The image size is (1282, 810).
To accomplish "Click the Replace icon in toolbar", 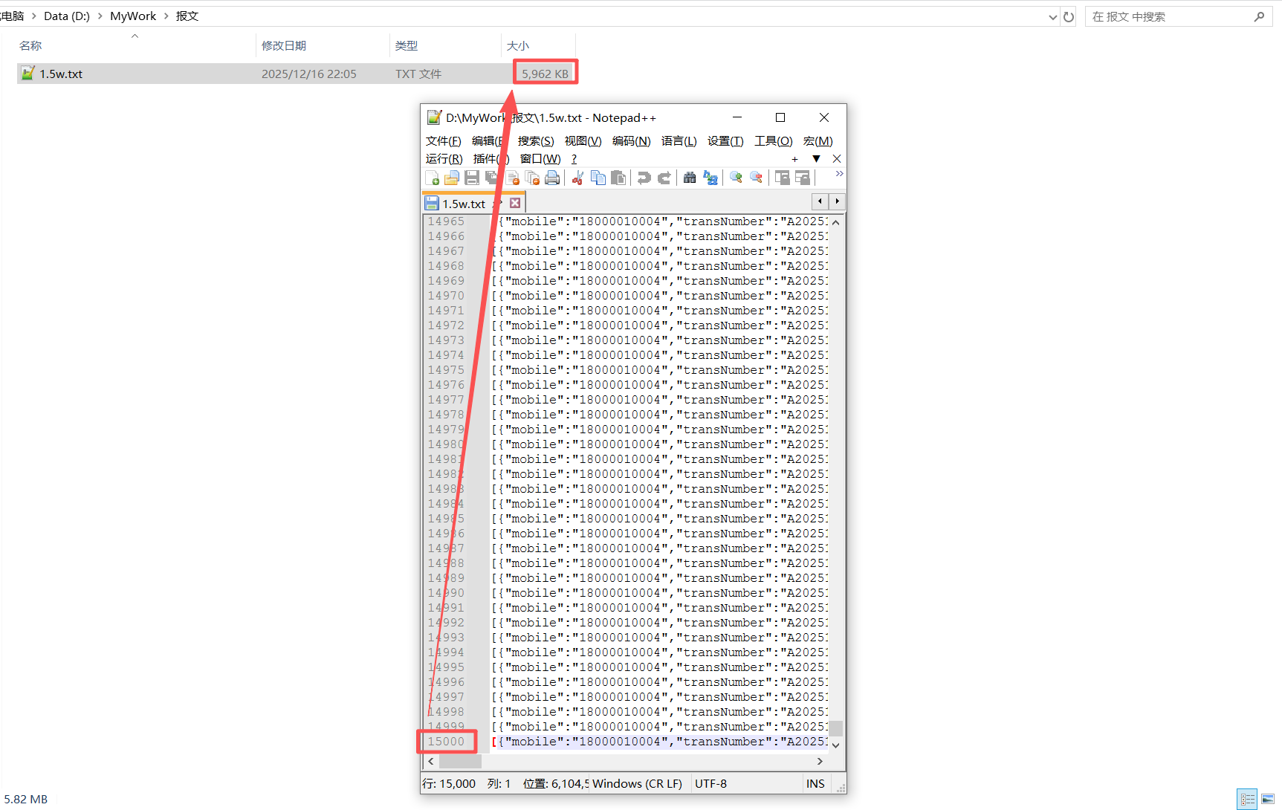I will coord(710,178).
